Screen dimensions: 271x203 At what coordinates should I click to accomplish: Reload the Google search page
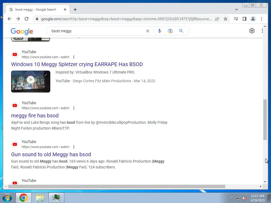point(26,19)
